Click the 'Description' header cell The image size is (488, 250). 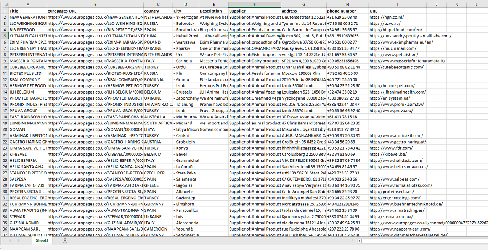tap(214, 11)
